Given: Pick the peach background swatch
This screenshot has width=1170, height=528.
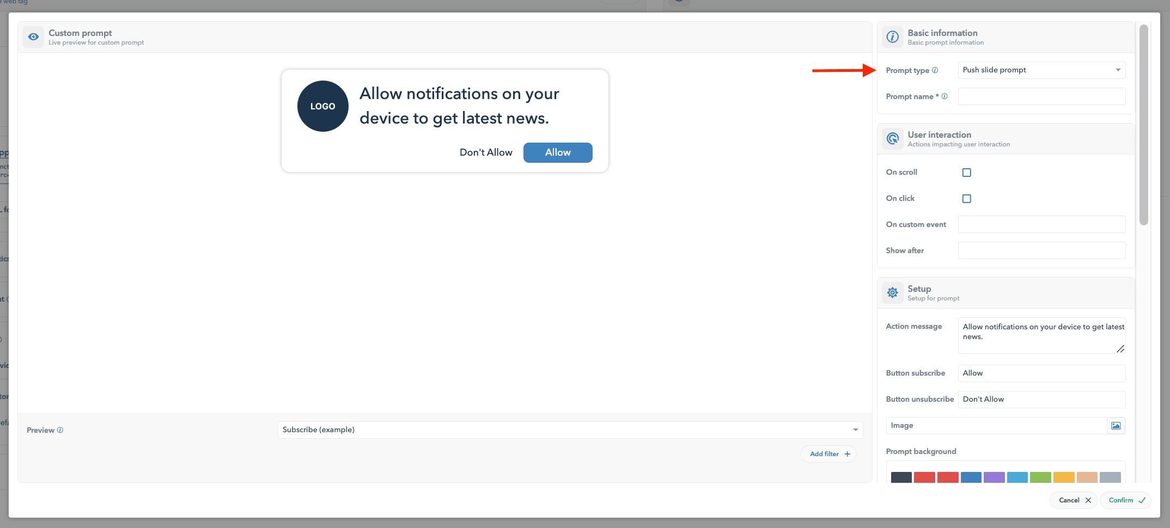Looking at the screenshot, I should click(1087, 477).
